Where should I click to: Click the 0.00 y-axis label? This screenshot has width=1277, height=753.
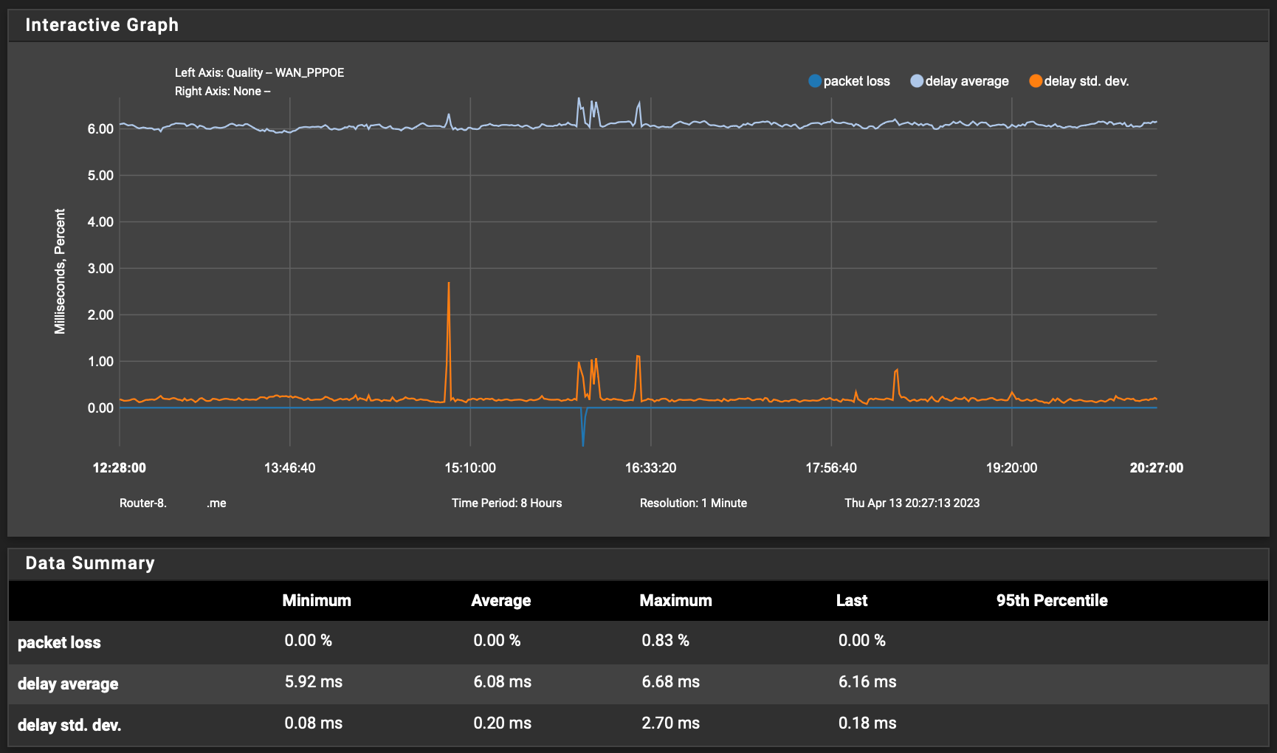point(100,408)
